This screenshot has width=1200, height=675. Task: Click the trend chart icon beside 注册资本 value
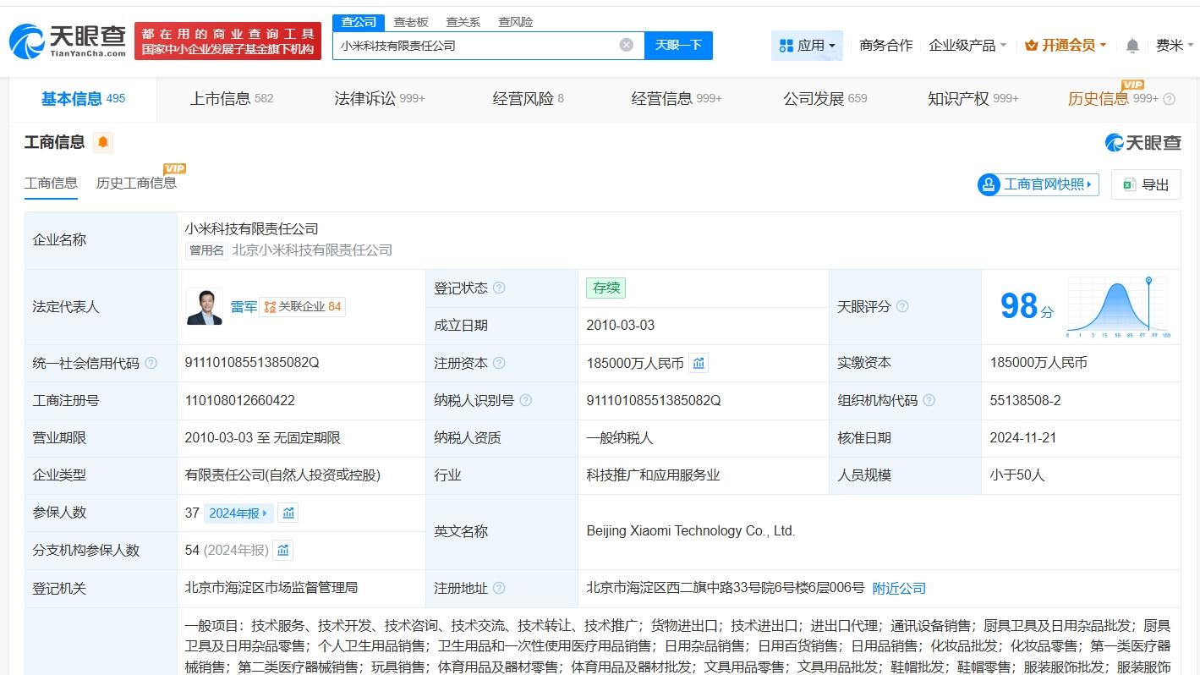point(698,362)
